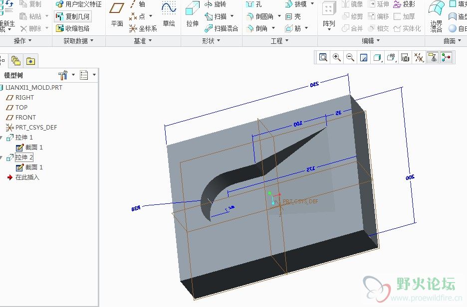467x307 pixels.
Task: Select the 平面 (Plane) datum tool
Action: click(117, 14)
